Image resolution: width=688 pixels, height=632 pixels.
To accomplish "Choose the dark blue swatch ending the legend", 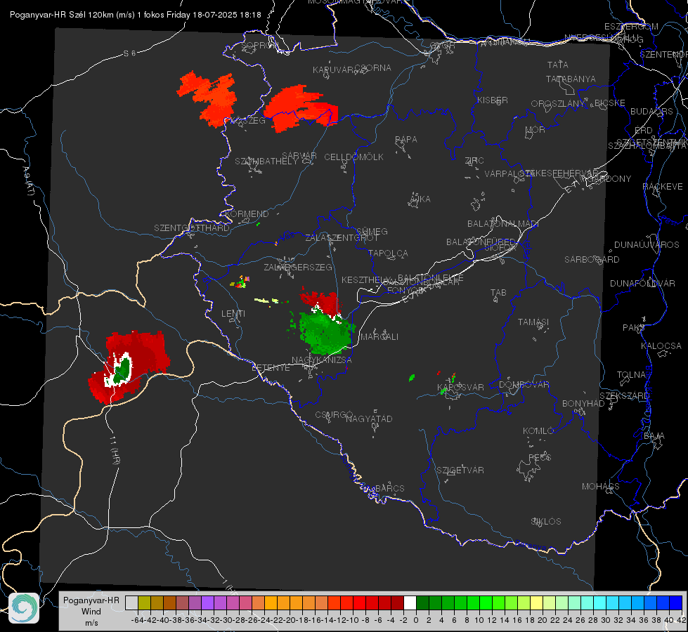I will click(676, 603).
